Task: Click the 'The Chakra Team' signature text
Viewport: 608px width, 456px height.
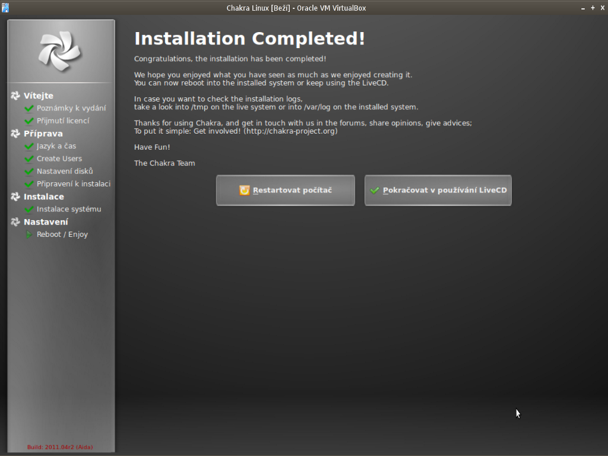Action: [x=164, y=163]
